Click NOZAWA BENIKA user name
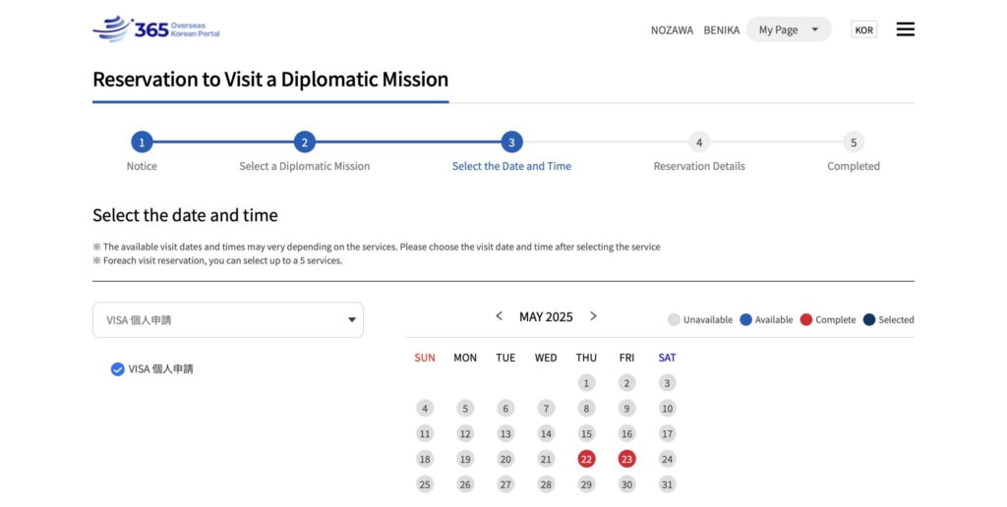 click(x=694, y=30)
